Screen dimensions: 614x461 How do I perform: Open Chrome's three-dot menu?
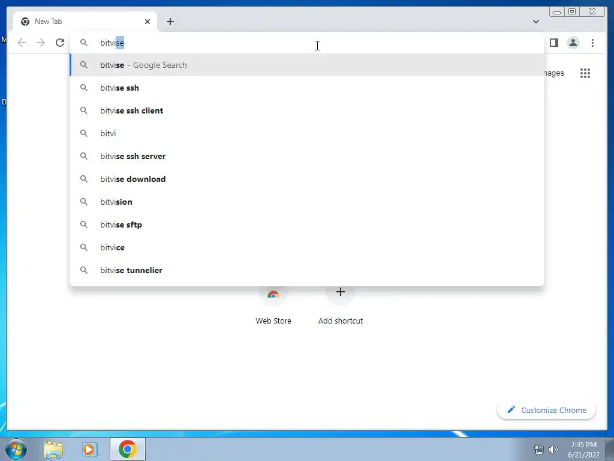coord(592,43)
